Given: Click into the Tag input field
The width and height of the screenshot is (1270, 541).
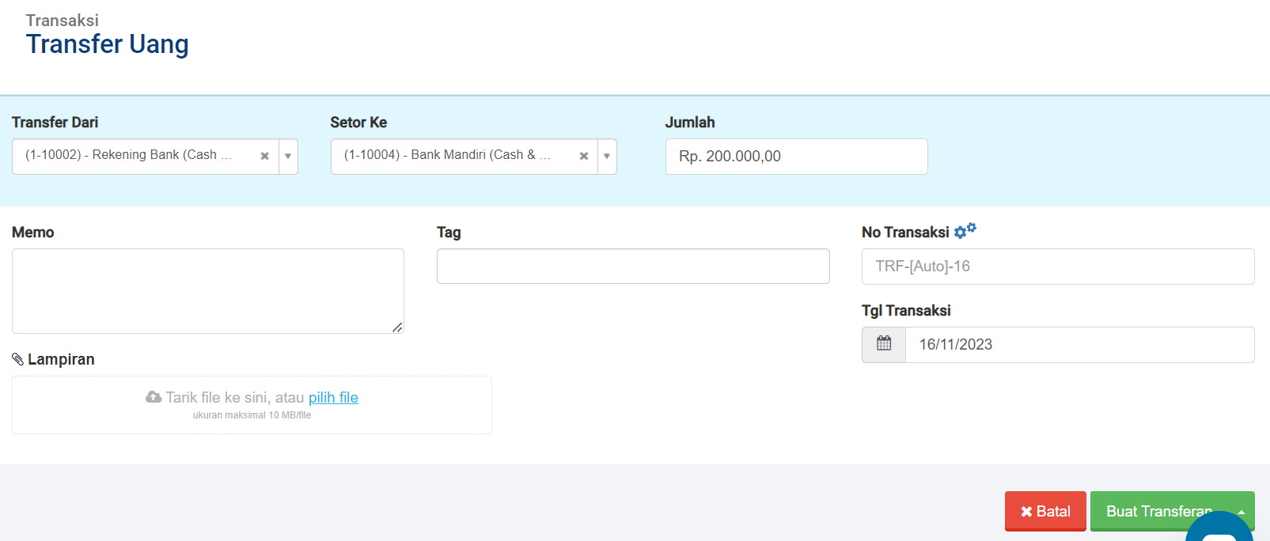Looking at the screenshot, I should pos(632,267).
